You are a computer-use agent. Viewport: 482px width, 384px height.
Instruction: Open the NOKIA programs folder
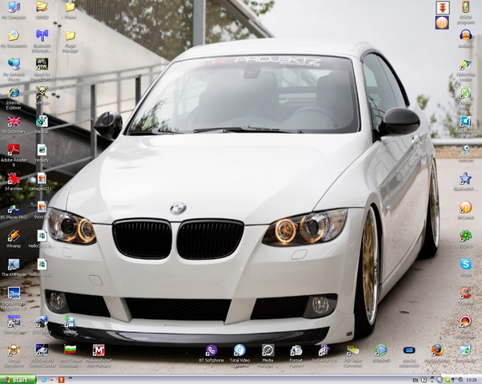pos(465,12)
